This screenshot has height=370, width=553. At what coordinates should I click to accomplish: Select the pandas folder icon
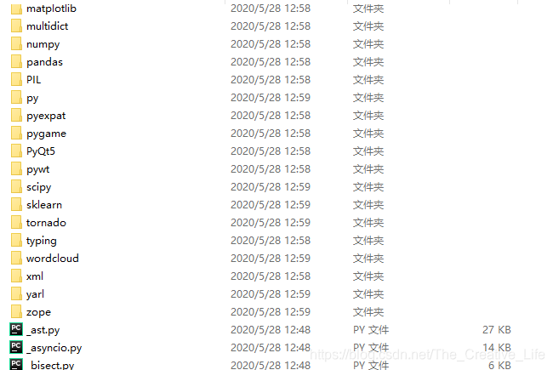click(x=16, y=62)
